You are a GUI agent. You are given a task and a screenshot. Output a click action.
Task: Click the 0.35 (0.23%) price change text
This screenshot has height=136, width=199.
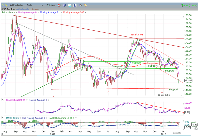pos(190,6)
